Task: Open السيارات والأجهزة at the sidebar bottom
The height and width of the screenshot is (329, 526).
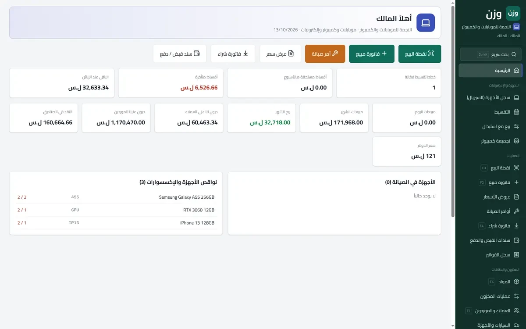Action: (490, 325)
